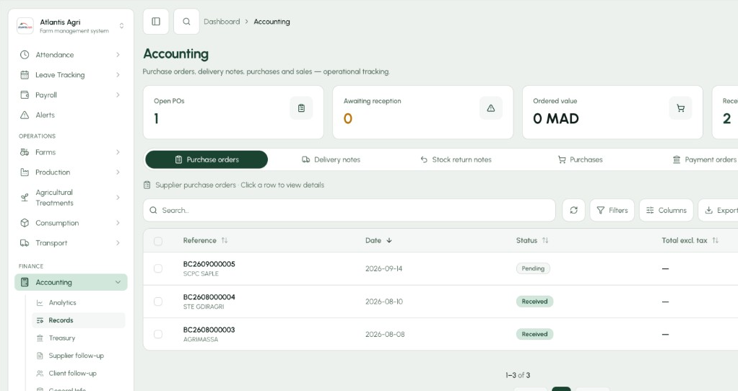
Task: Refresh the purchase orders table
Action: click(x=574, y=210)
